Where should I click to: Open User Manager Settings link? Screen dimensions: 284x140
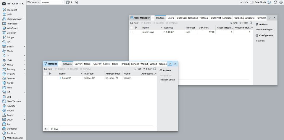point(260,41)
